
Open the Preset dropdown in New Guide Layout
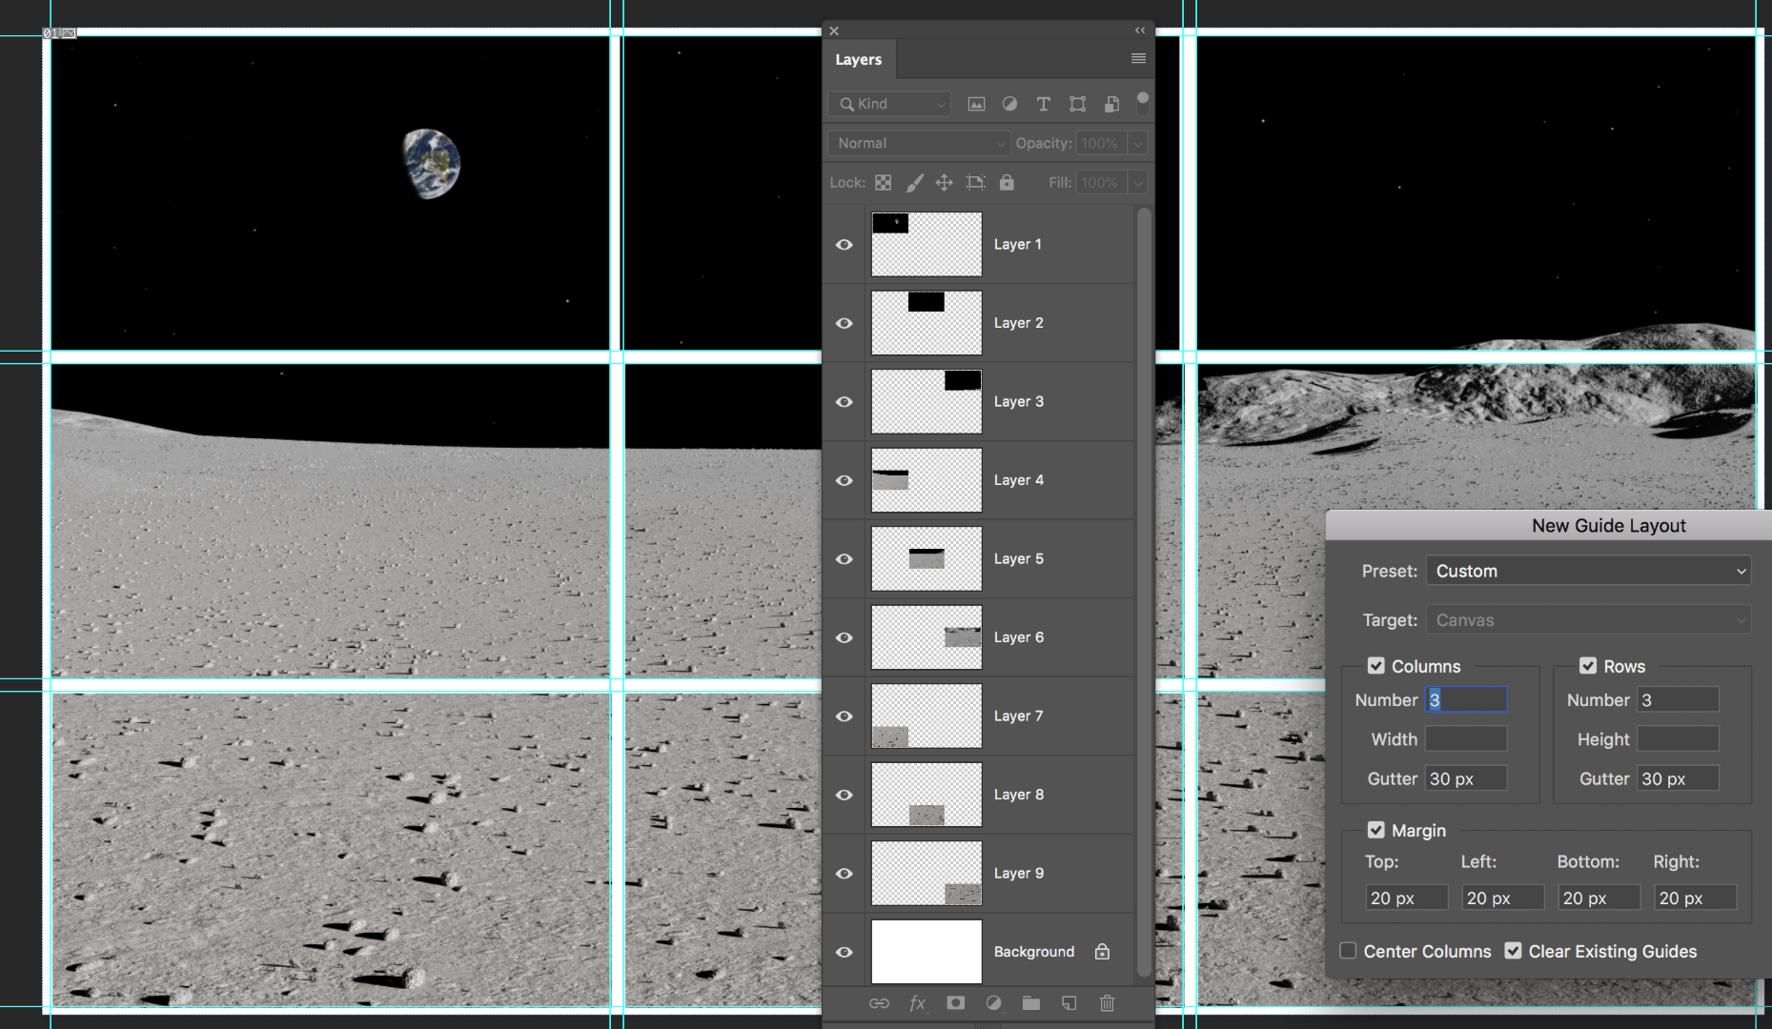(x=1588, y=570)
